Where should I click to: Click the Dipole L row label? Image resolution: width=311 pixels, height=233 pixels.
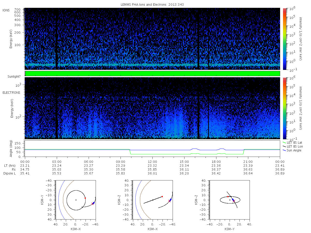(10, 173)
